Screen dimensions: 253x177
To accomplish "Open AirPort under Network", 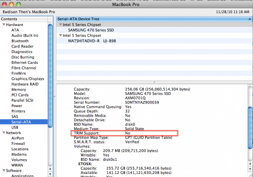I will 17,138.
